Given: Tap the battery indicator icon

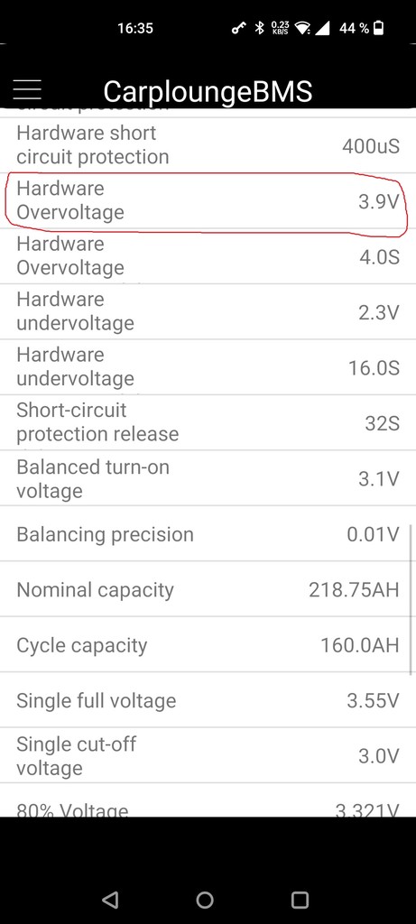Looking at the screenshot, I should coord(378,28).
